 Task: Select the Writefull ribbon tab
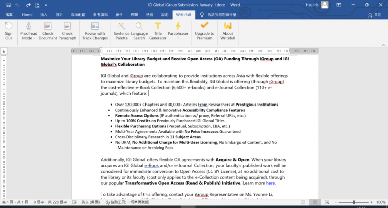183,15
